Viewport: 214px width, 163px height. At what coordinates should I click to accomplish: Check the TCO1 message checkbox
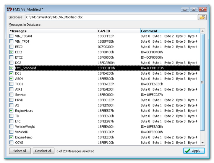(12, 84)
